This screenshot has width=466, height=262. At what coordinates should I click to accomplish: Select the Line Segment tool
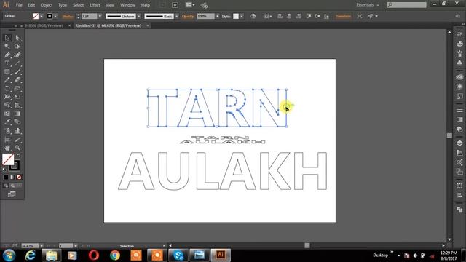(x=17, y=63)
